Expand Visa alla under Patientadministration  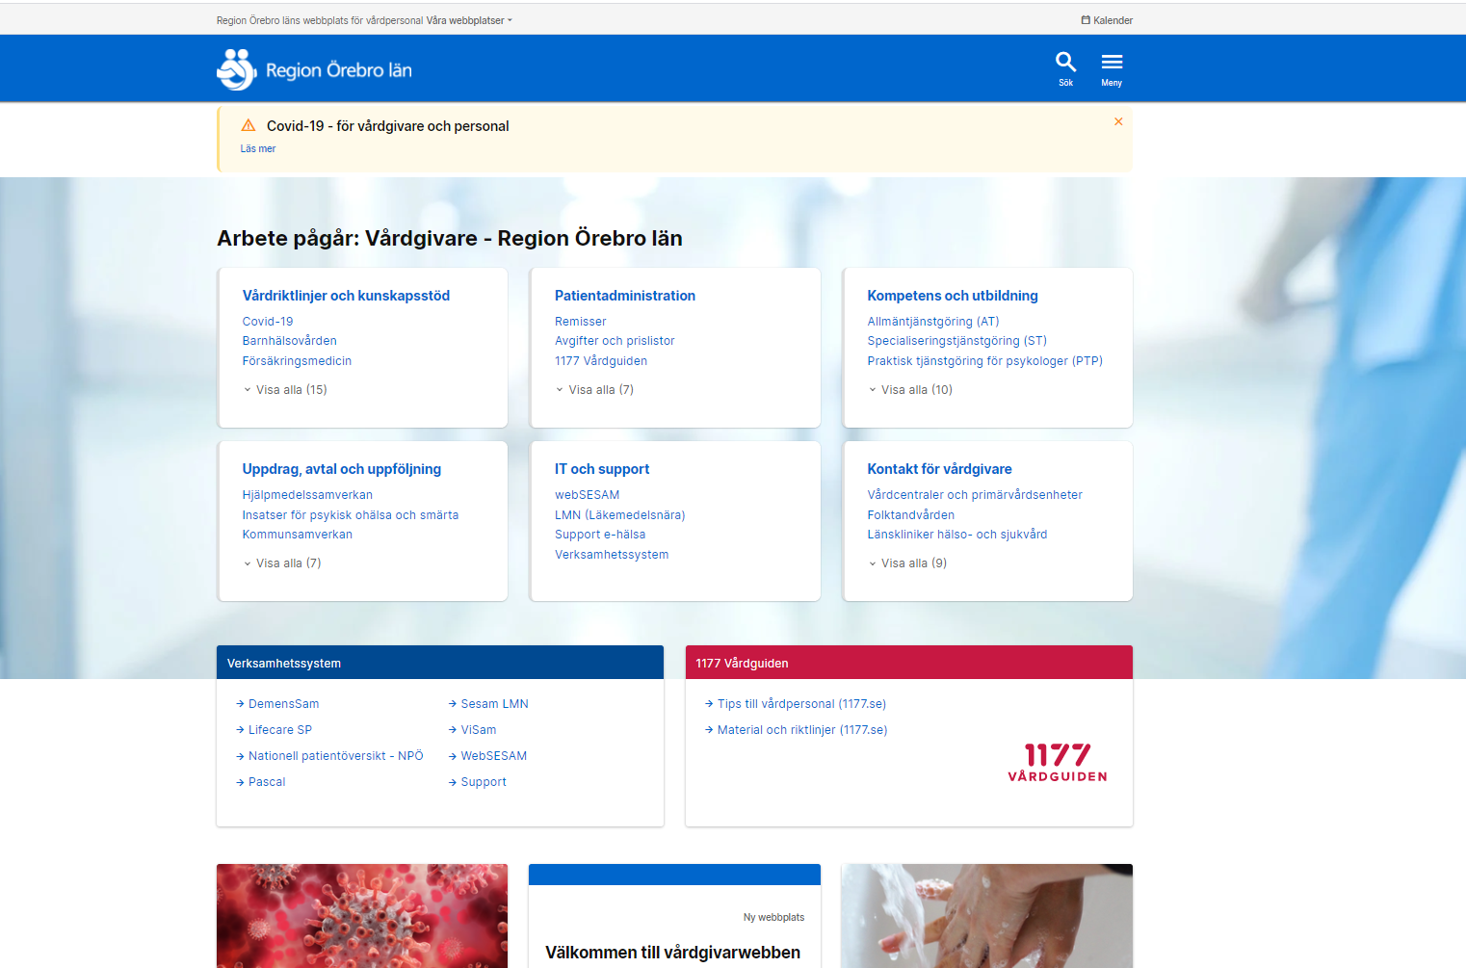(594, 389)
